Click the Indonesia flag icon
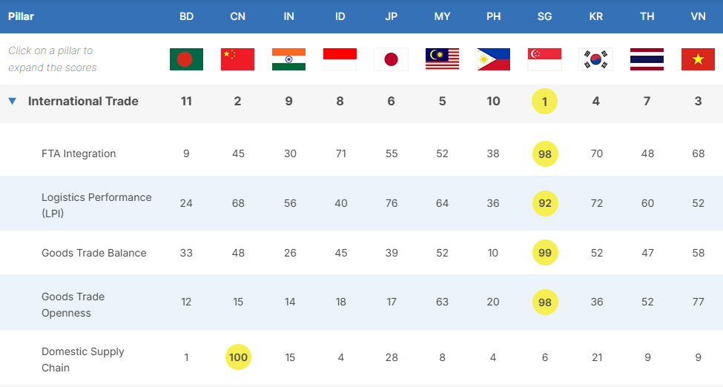723x387 pixels. 340,59
